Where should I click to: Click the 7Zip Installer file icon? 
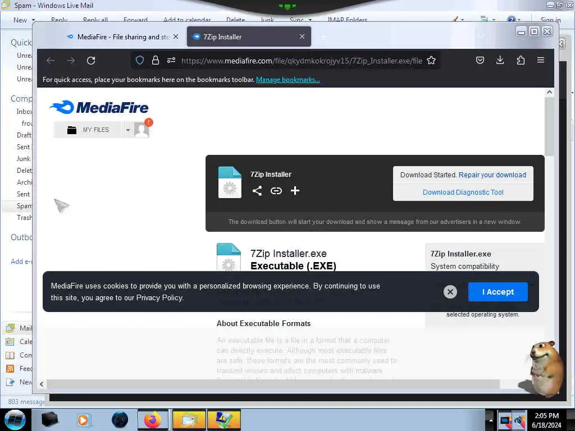[x=230, y=182]
